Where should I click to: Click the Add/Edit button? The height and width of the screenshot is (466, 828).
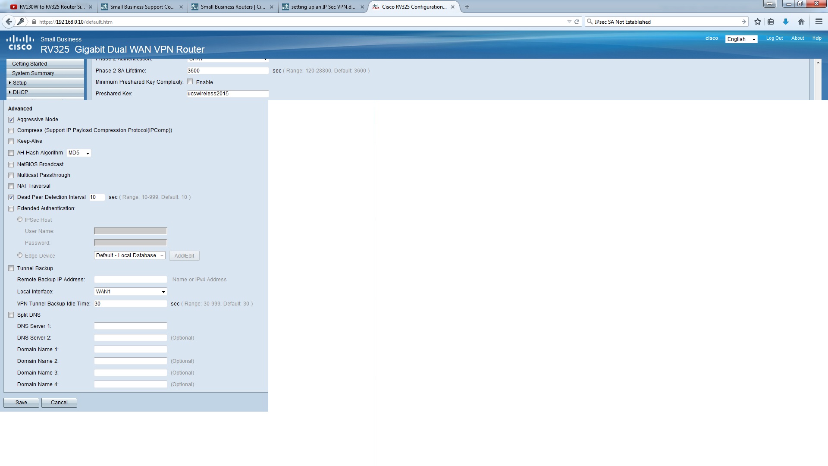184,256
